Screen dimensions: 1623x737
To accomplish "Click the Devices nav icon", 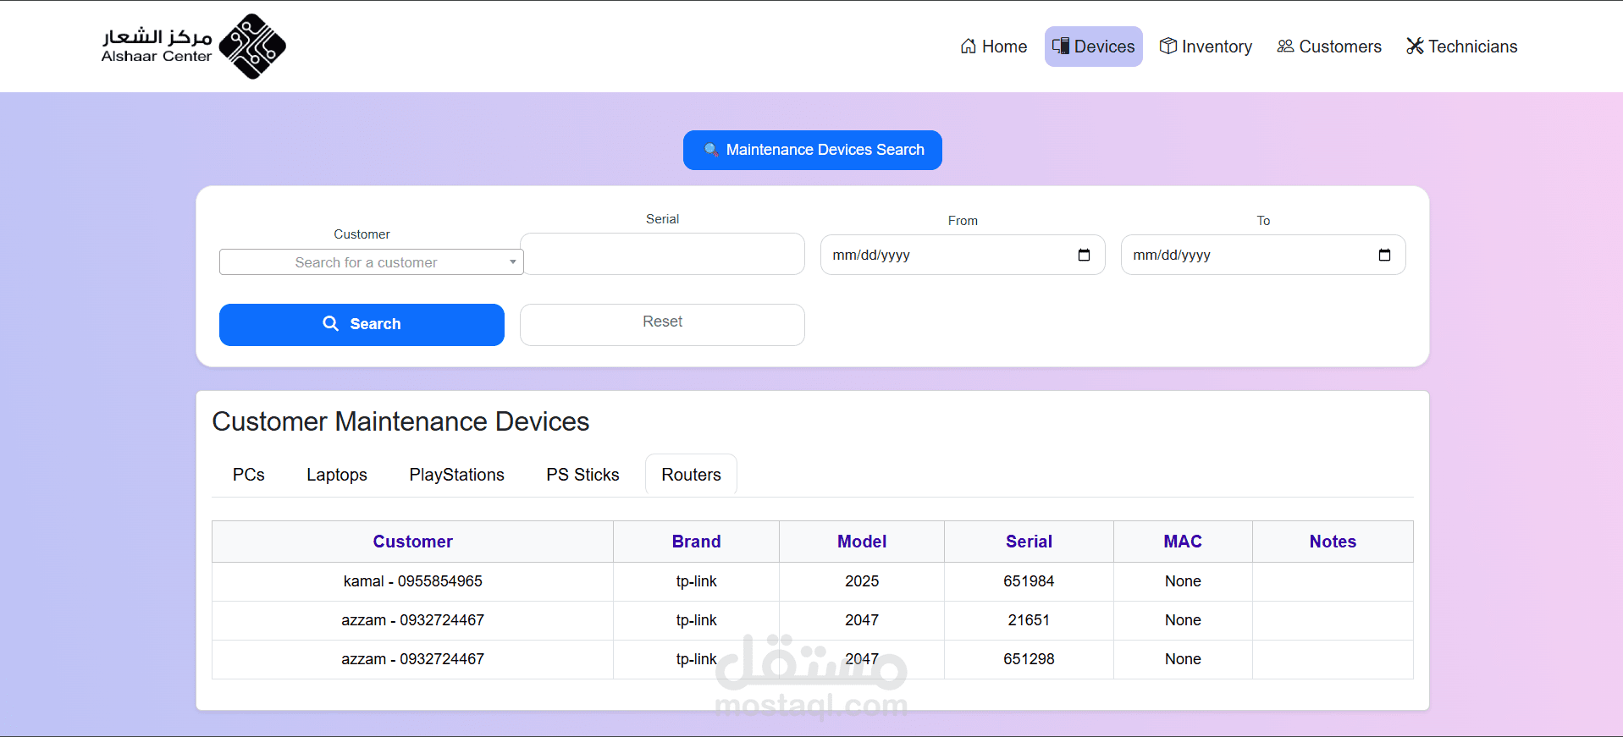I will tap(1061, 47).
